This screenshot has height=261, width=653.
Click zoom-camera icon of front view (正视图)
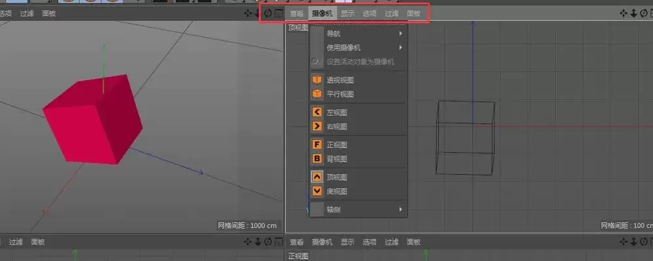(x=633, y=242)
